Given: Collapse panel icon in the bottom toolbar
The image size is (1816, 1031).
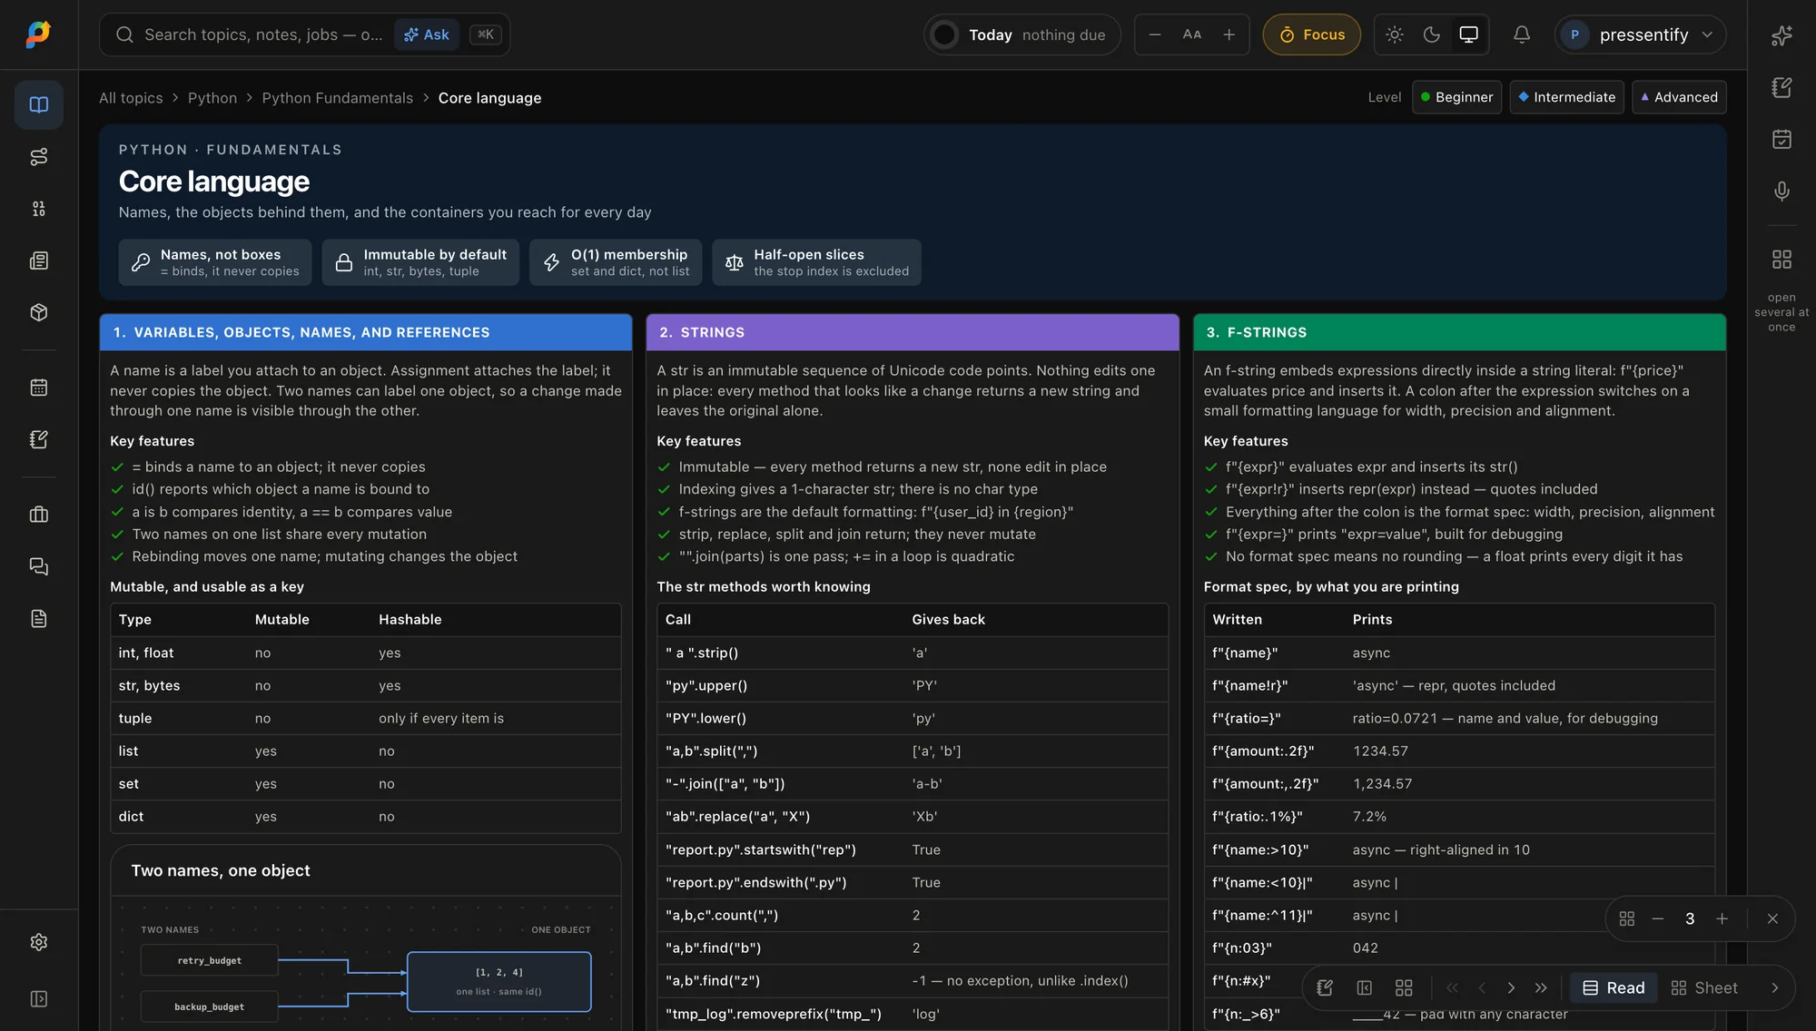Looking at the screenshot, I should pos(1364,987).
